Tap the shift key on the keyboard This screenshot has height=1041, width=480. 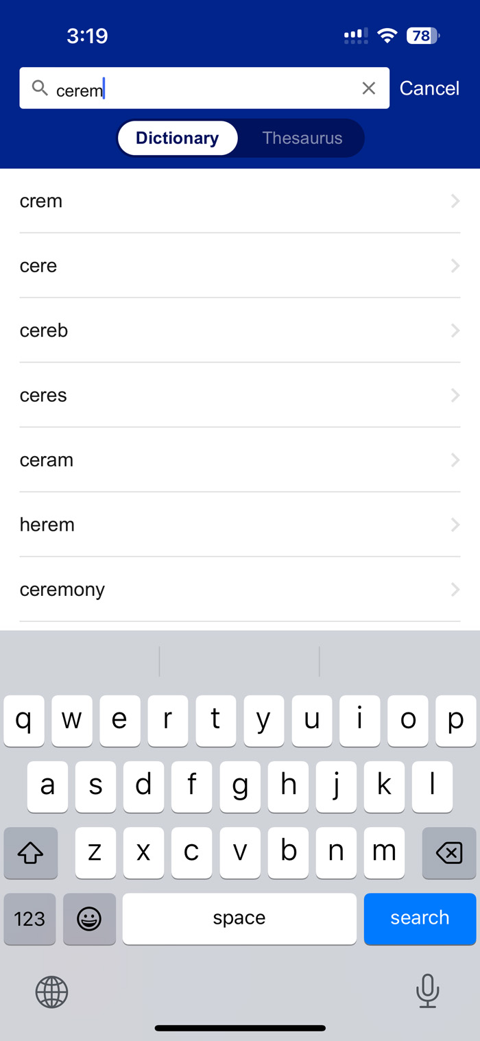point(31,852)
